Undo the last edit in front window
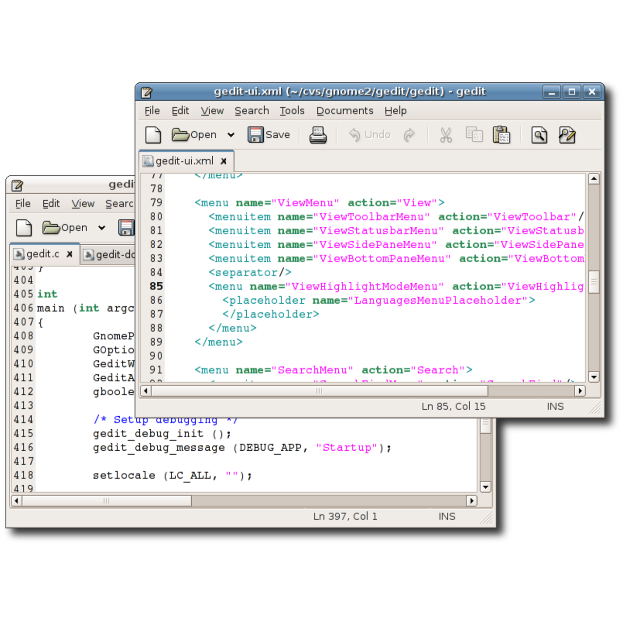This screenshot has height=623, width=623. [369, 135]
